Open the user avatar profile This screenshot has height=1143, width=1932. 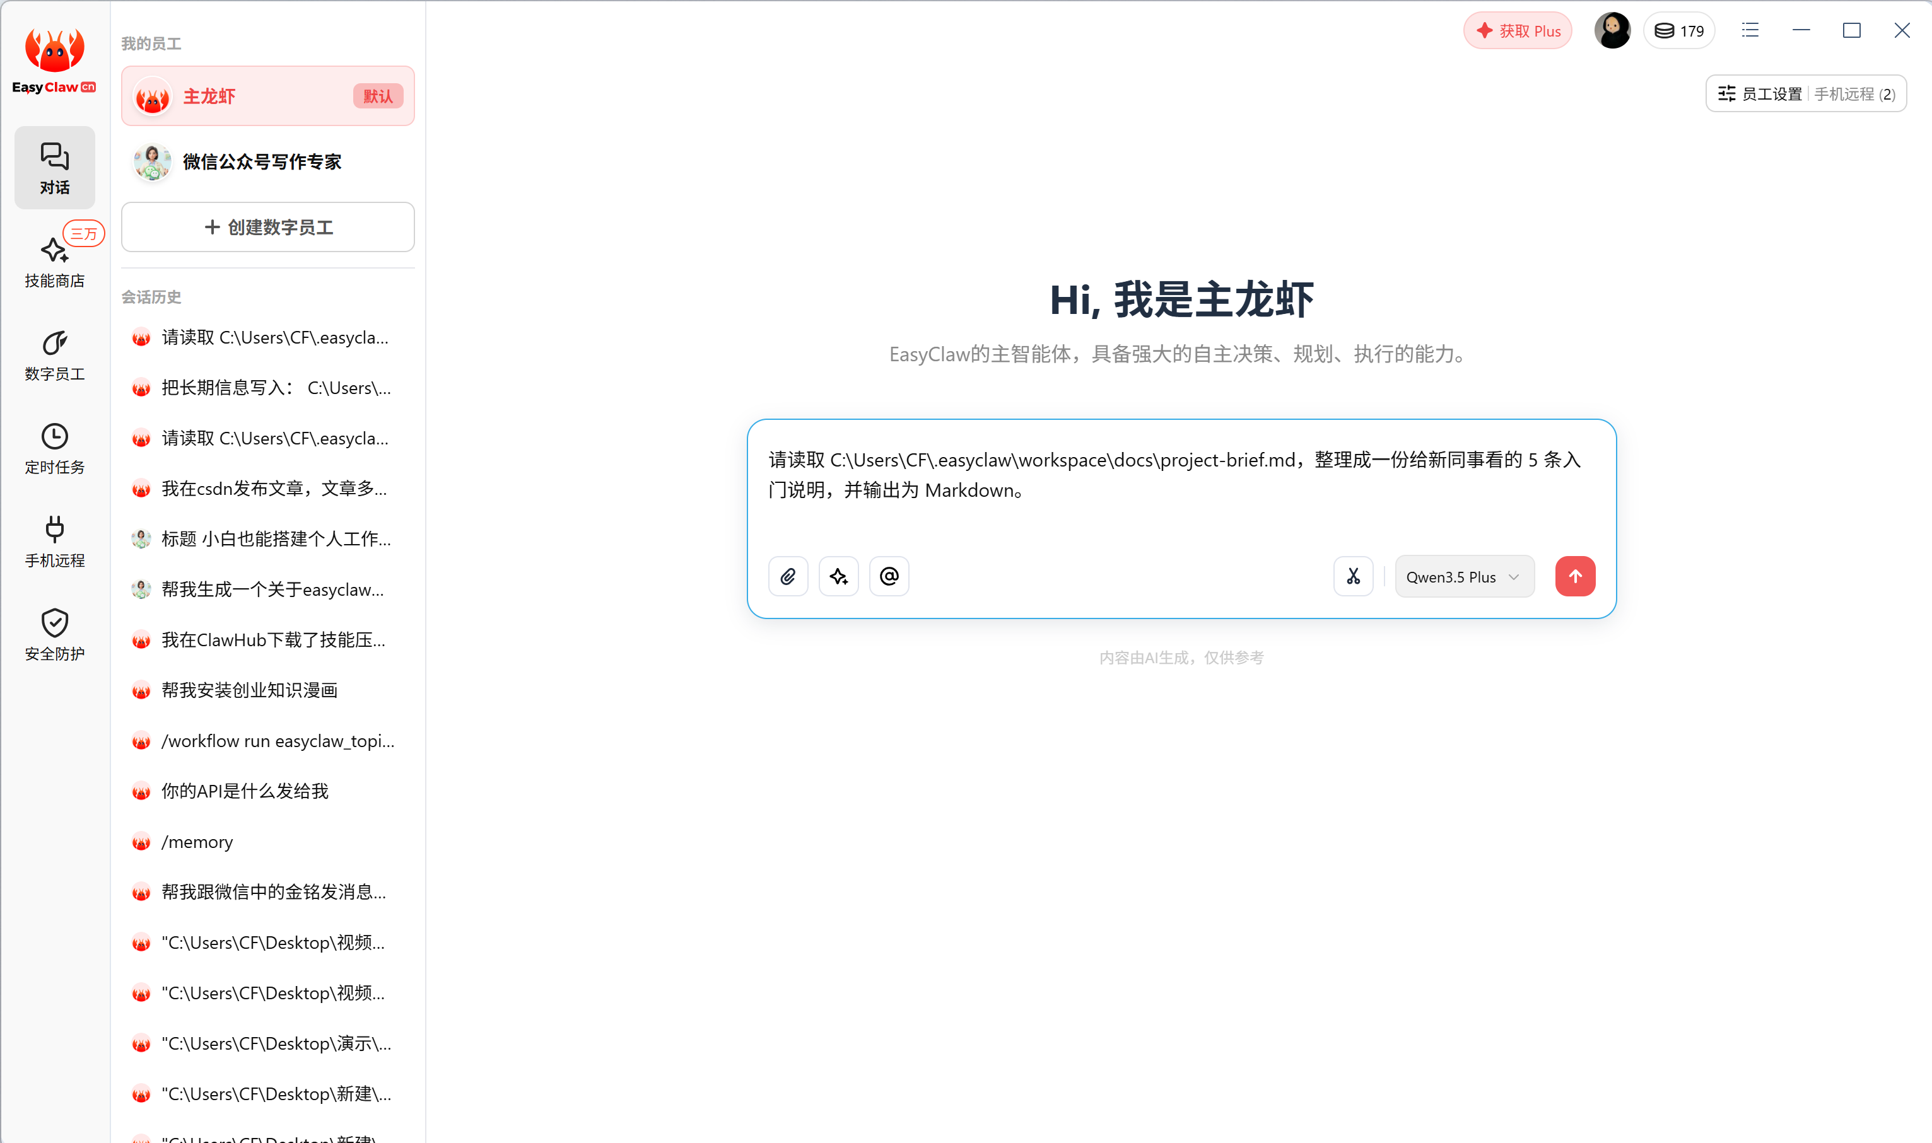pyautogui.click(x=1612, y=31)
